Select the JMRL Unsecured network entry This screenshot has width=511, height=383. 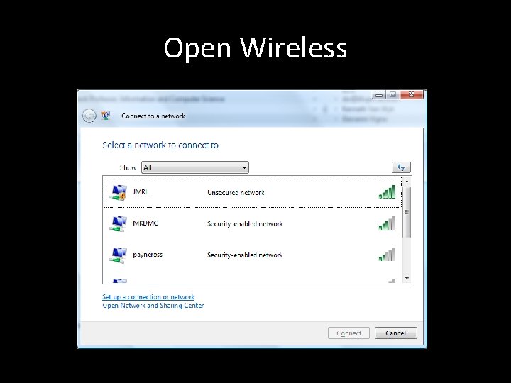(x=253, y=192)
